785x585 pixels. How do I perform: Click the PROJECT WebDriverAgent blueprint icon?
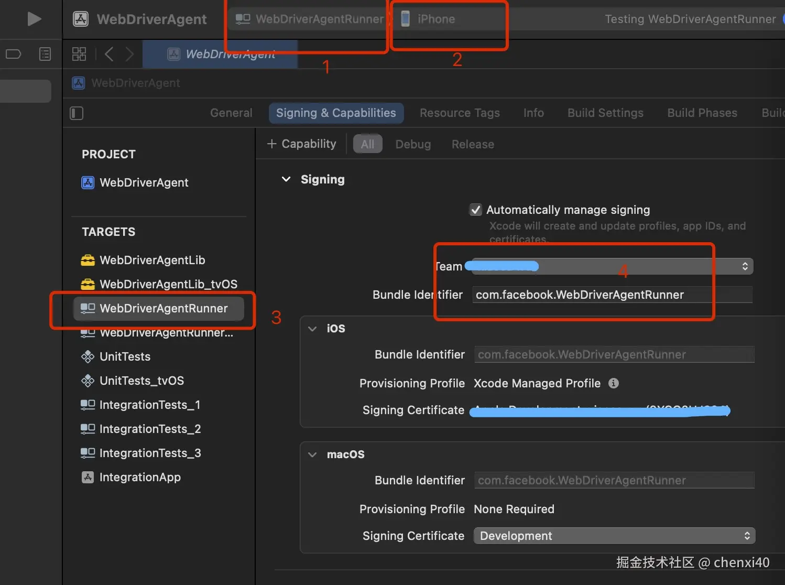click(x=88, y=182)
